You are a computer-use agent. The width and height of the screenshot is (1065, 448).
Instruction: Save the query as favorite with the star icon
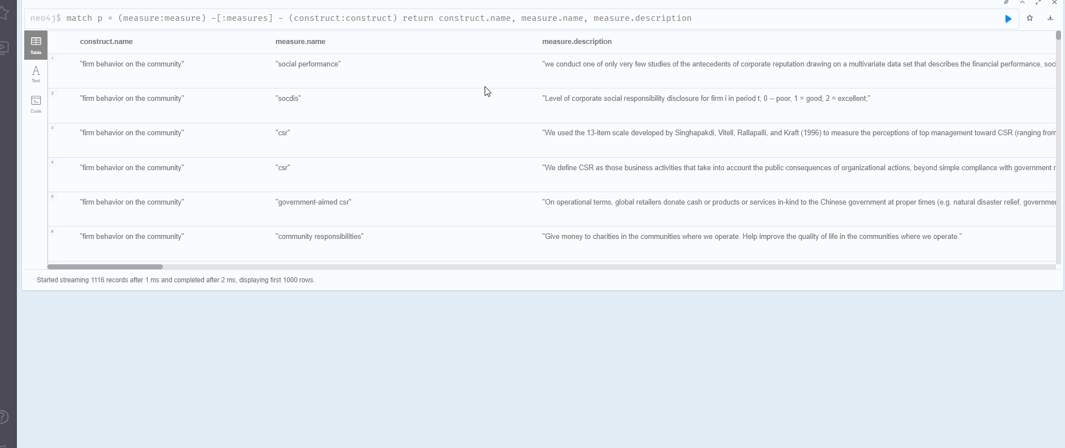pos(1029,18)
